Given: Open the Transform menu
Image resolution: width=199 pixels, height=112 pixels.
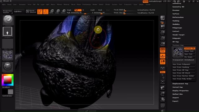Looking at the screenshot, I should pos(128,4).
